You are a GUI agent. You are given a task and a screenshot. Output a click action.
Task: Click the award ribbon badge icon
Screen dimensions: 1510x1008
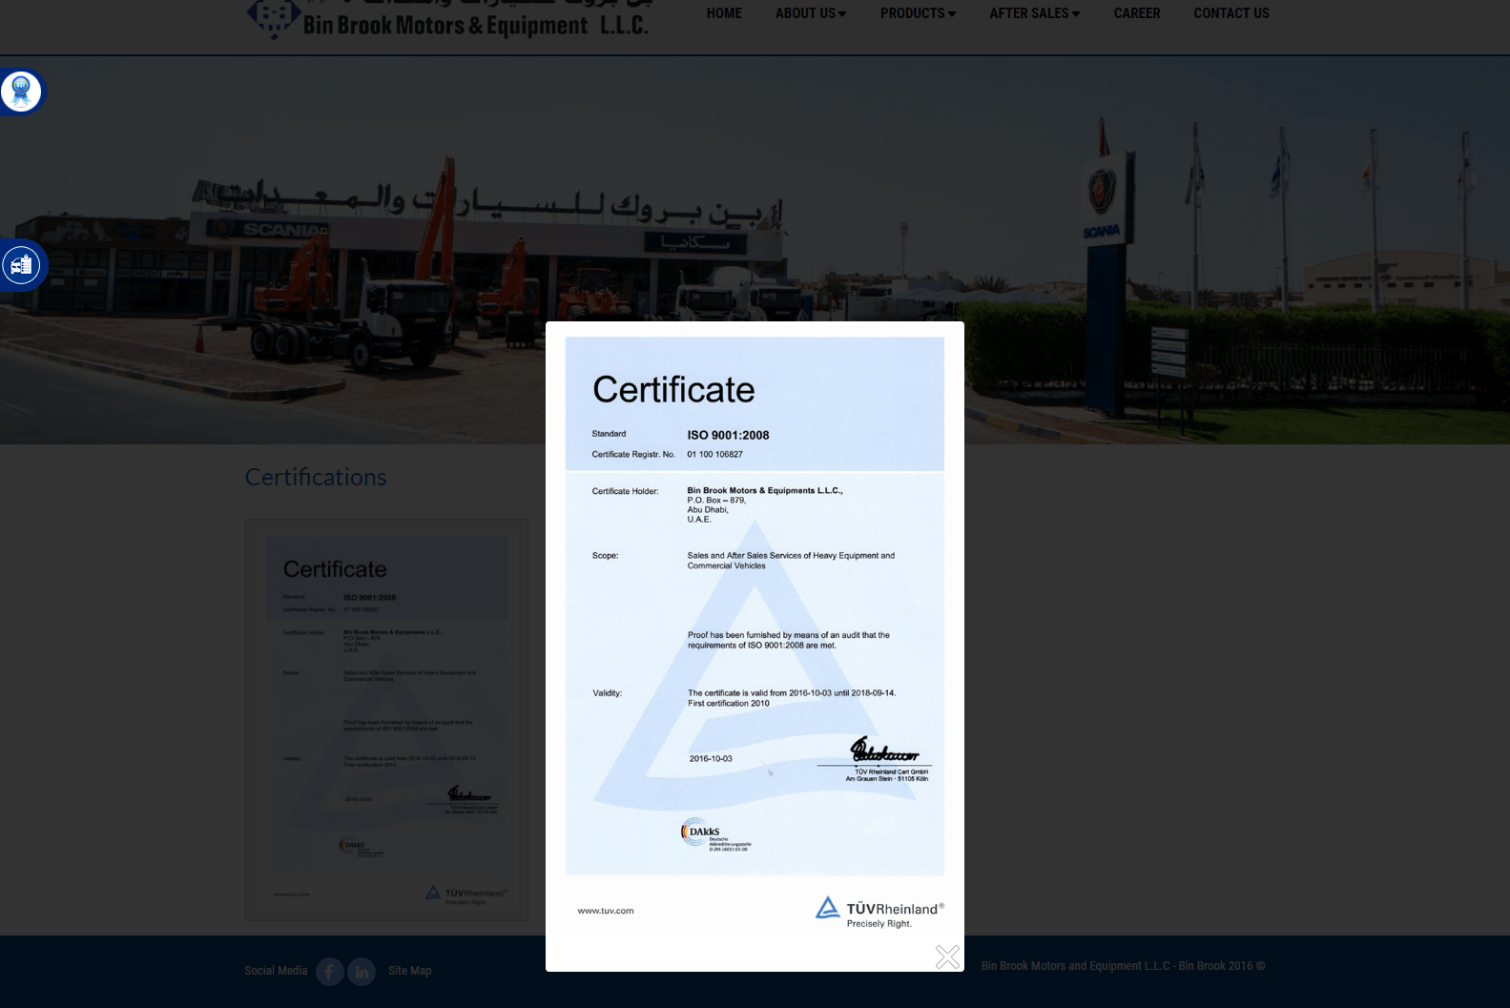(x=21, y=92)
